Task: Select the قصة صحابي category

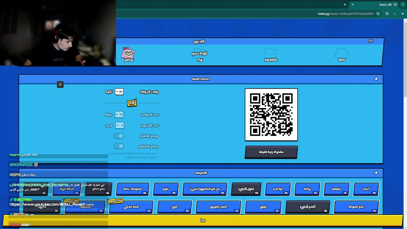Action: point(131,207)
